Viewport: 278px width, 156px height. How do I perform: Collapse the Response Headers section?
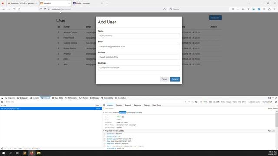coord(103,131)
